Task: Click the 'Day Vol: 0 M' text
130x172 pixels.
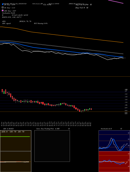Action: 82,8
